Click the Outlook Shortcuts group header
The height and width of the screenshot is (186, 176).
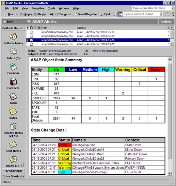point(13,28)
